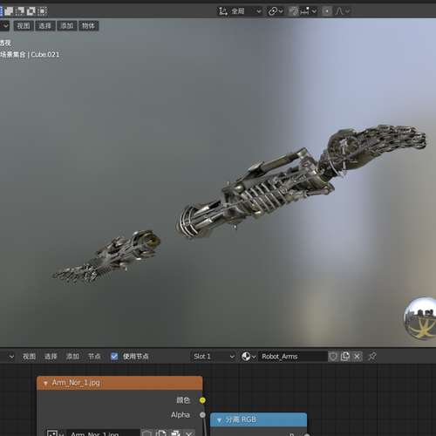Open the 物体 menu in the viewport header
This screenshot has height=436, width=436.
[88, 26]
